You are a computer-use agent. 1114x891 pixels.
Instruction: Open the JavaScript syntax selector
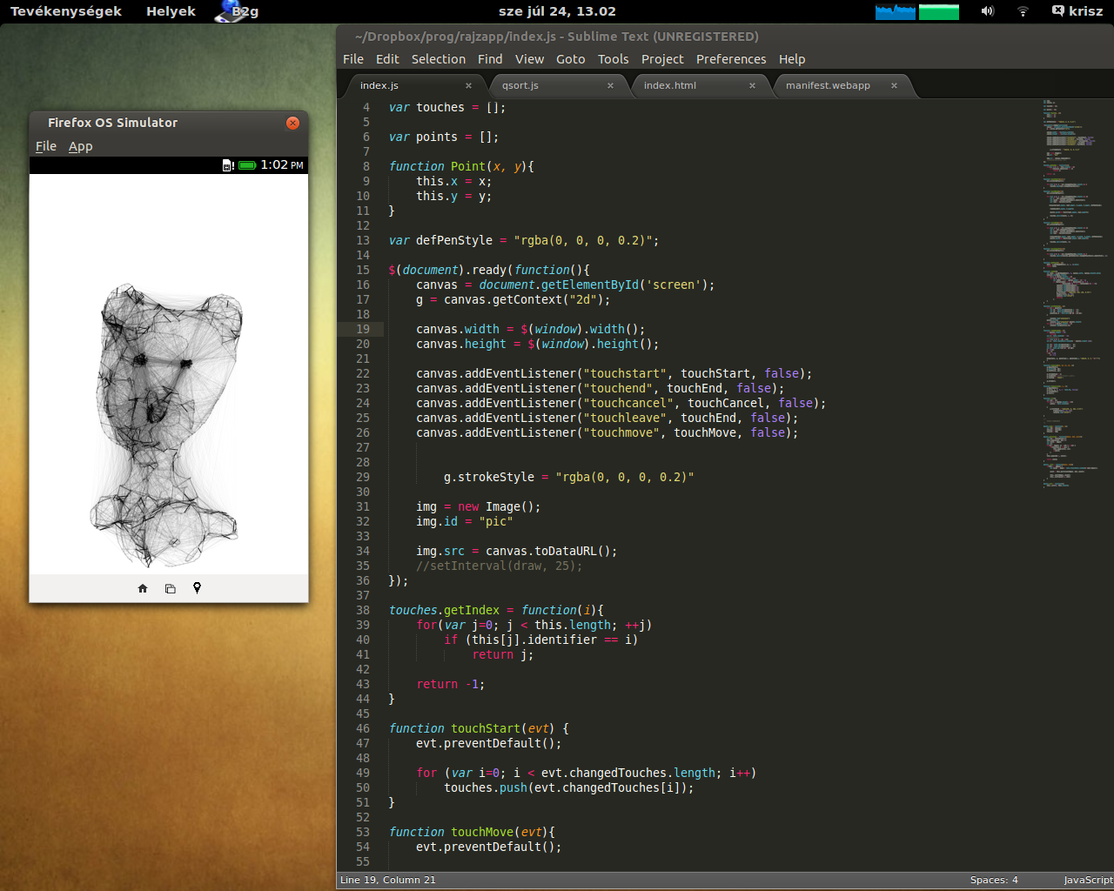point(1088,880)
